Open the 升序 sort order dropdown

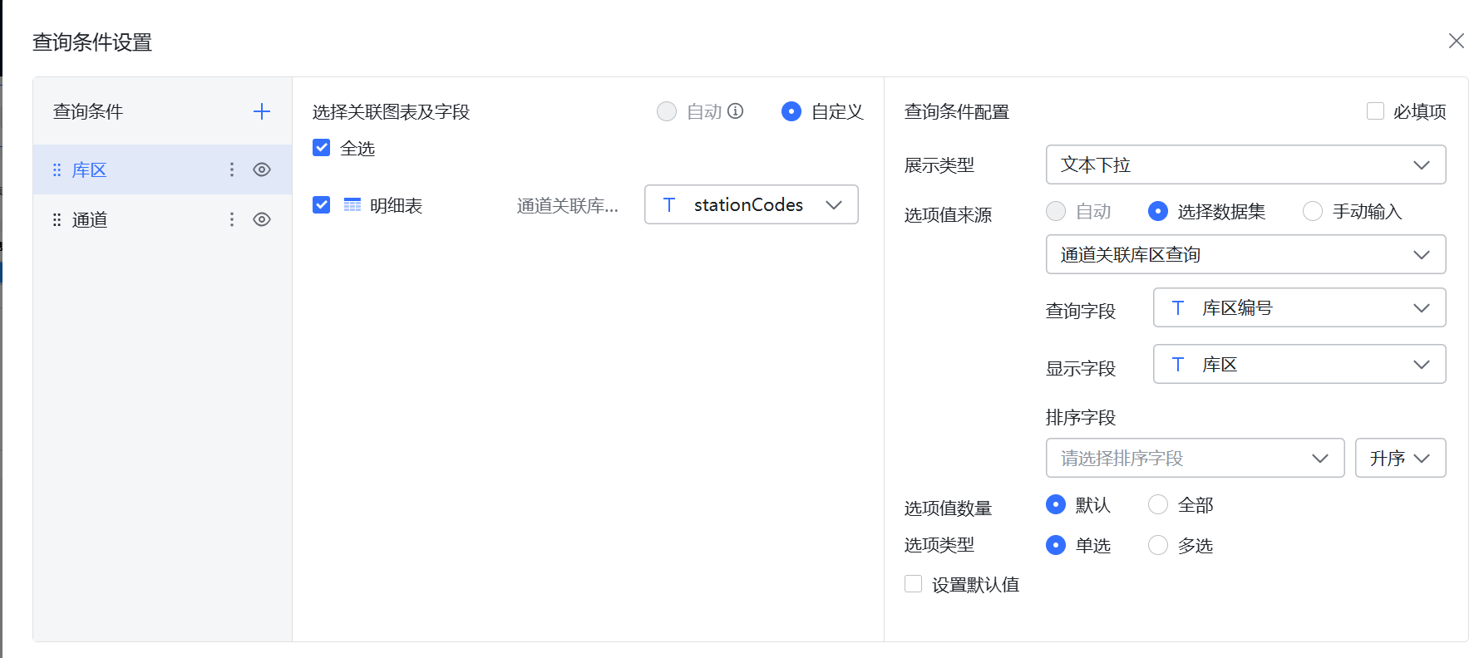point(1400,458)
